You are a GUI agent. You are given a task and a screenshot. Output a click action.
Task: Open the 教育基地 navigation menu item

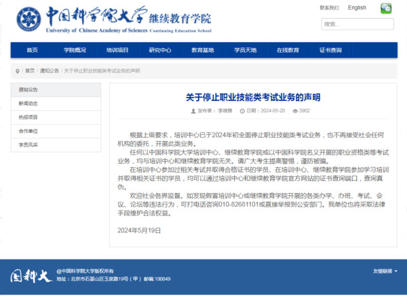[203, 50]
